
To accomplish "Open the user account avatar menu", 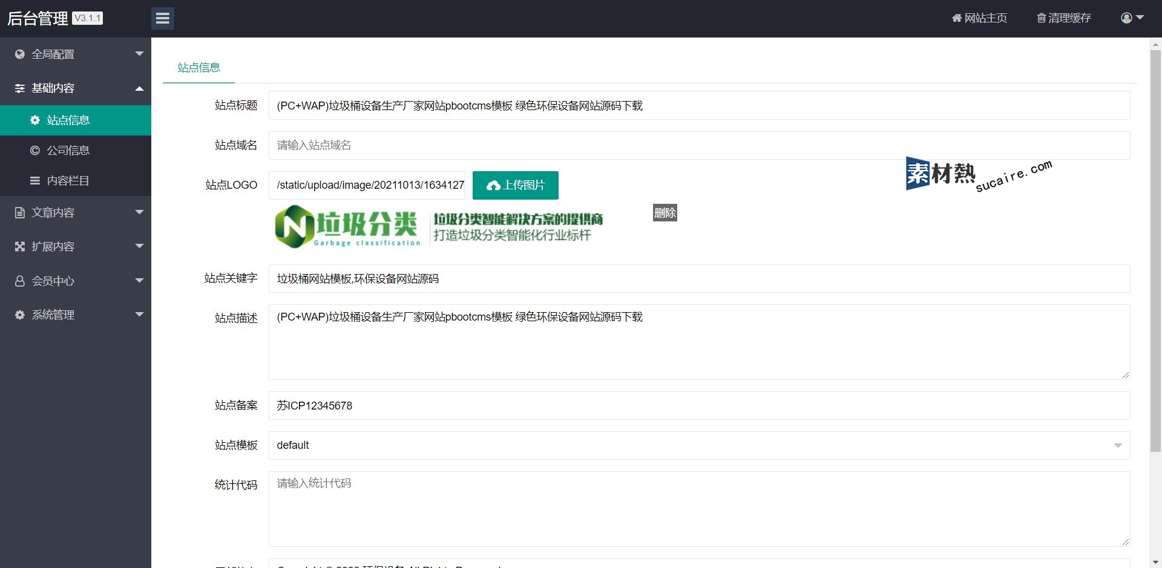I will point(1126,18).
